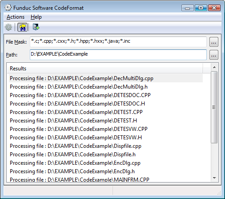Click the binoculars folder search toolbar icon

click(23, 27)
